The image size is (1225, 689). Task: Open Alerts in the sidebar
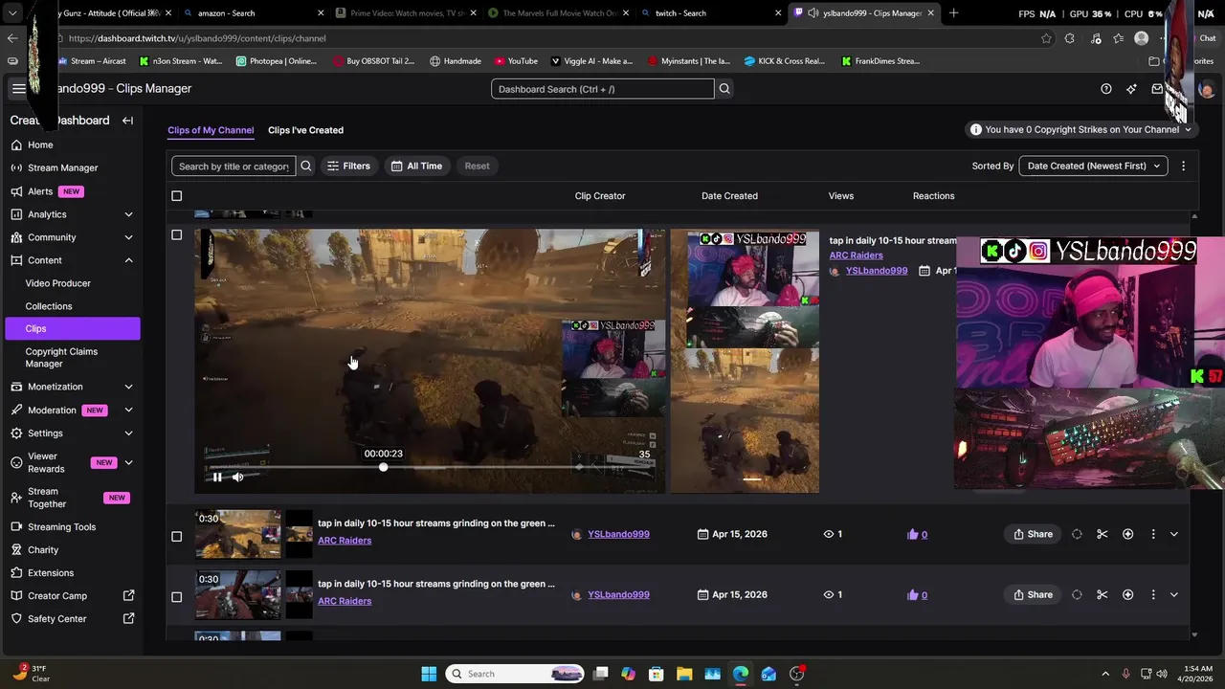point(40,191)
